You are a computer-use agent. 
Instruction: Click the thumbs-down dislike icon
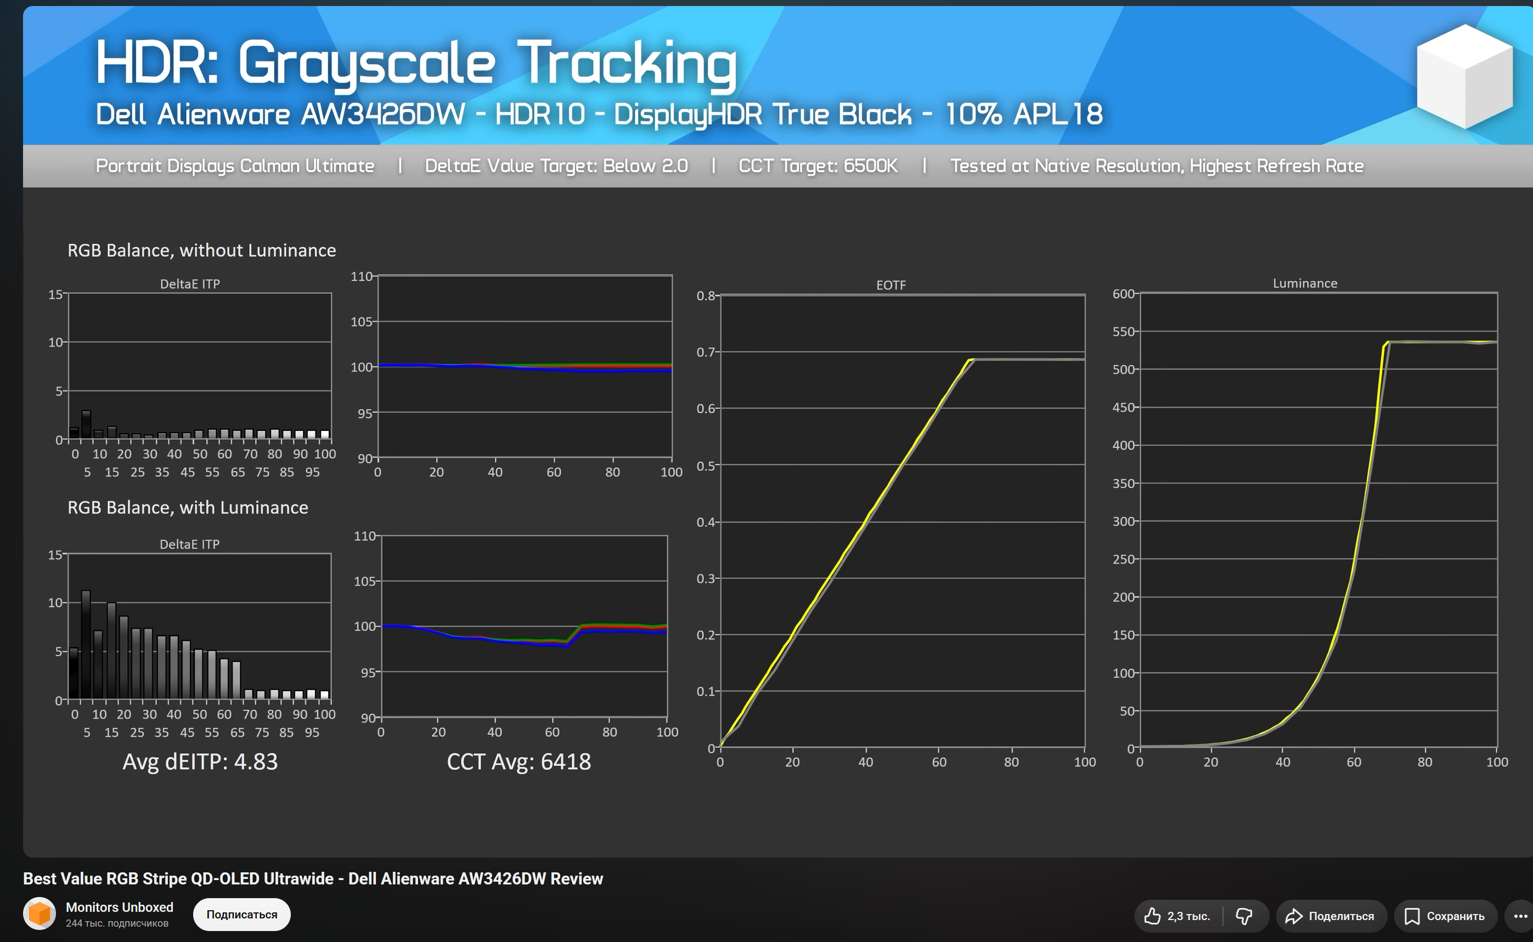pos(1244,916)
